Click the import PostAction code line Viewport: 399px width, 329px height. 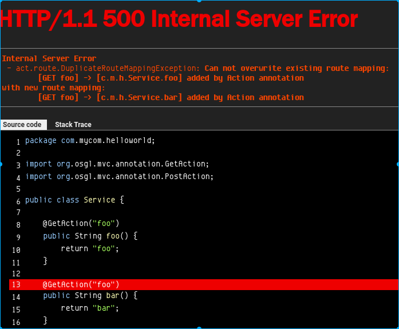pyautogui.click(x=119, y=176)
